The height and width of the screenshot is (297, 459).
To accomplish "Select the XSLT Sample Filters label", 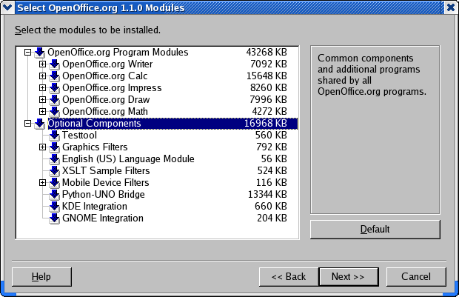I will coord(106,170).
